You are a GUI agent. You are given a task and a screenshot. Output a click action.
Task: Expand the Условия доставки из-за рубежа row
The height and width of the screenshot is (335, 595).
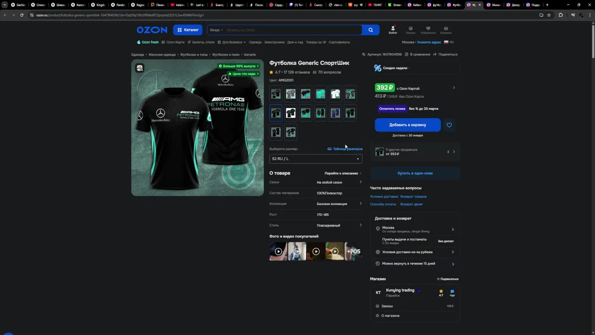[415, 252]
